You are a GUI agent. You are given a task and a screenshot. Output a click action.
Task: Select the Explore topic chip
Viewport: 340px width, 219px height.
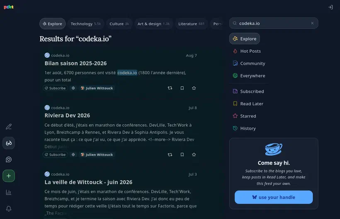point(53,24)
